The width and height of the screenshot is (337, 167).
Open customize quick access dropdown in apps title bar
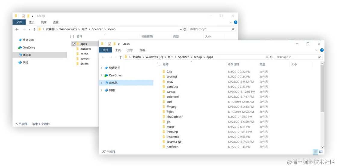119,44
